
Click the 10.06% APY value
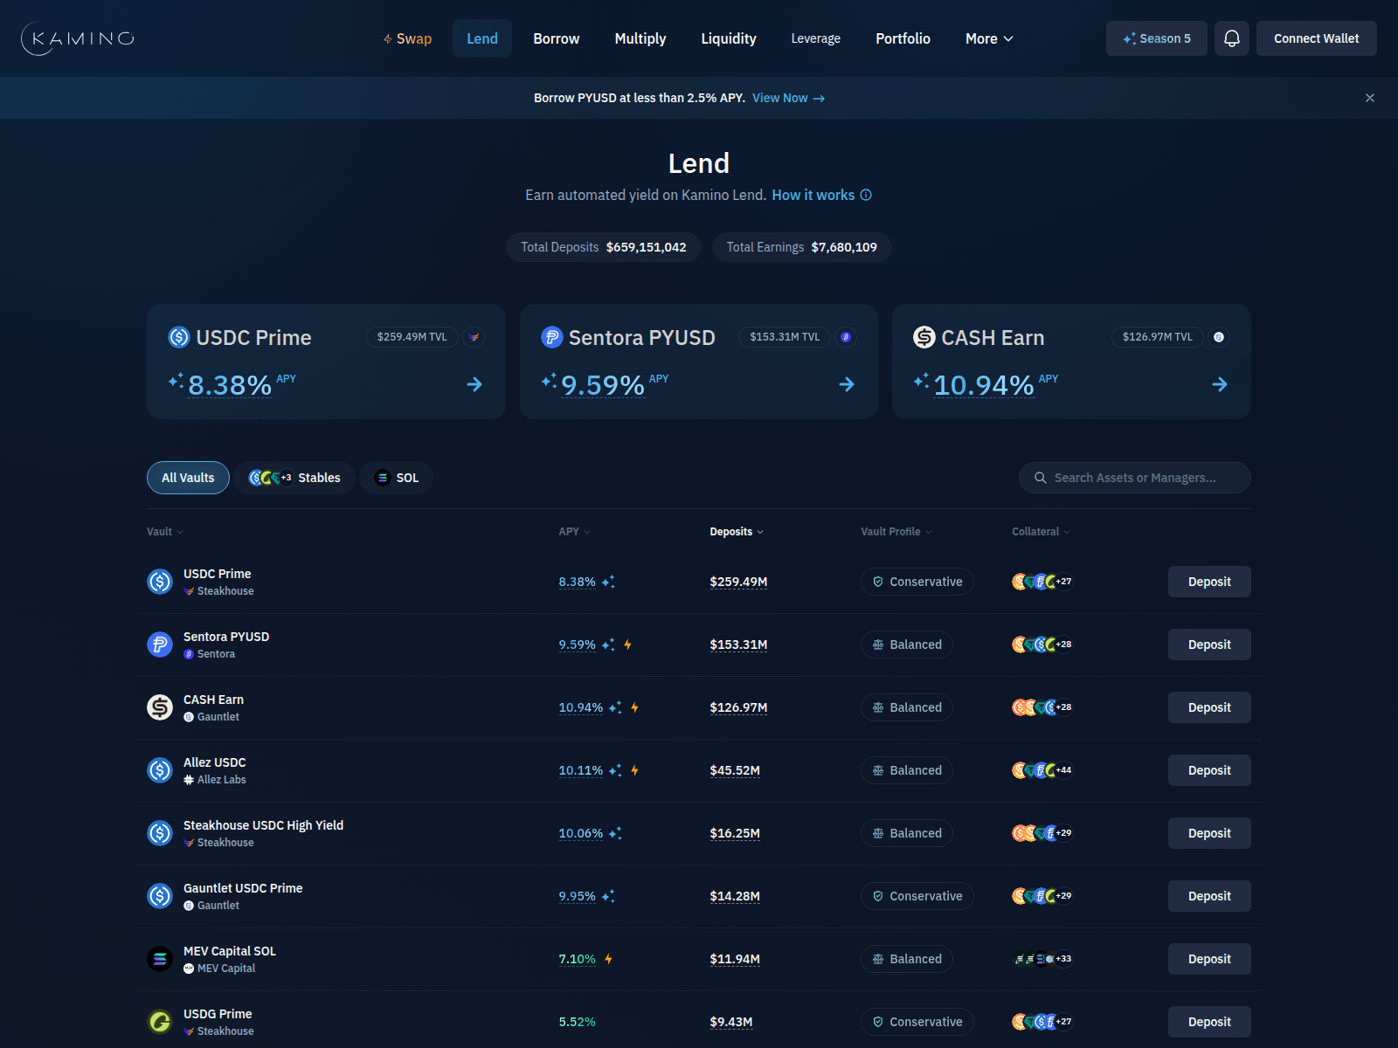581,833
